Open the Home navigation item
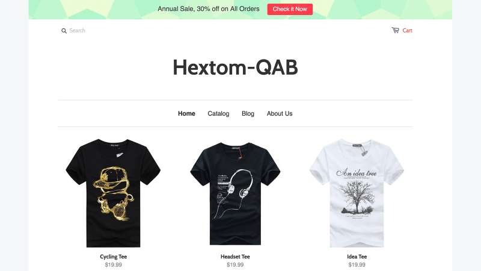Screen dimensions: 481x271 pos(186,113)
